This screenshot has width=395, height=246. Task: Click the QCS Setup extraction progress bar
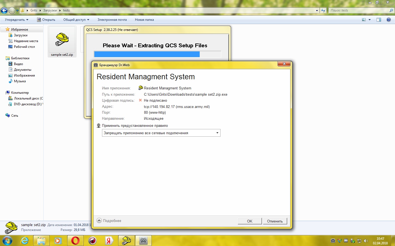click(157, 54)
